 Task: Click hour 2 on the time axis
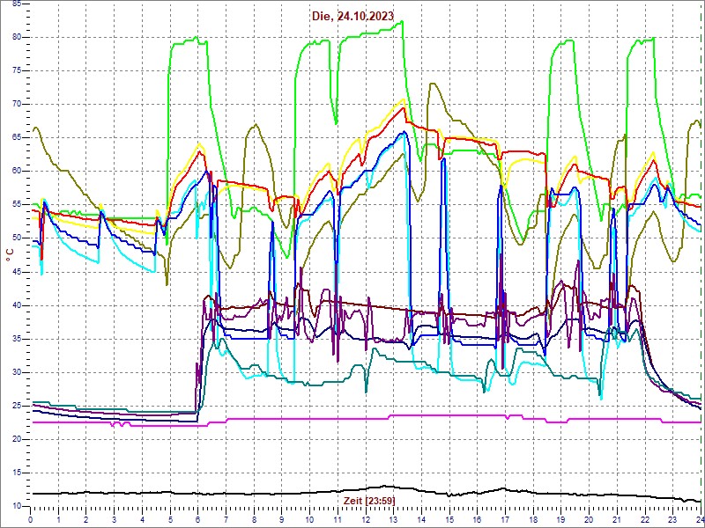pyautogui.click(x=86, y=519)
